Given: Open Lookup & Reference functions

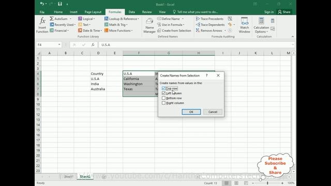Looking at the screenshot, I should coord(122,19).
